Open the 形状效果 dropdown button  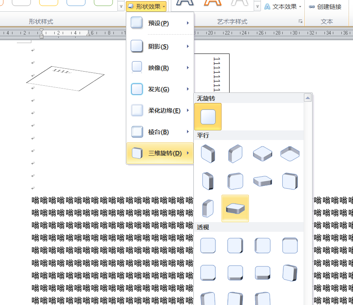(146, 6)
